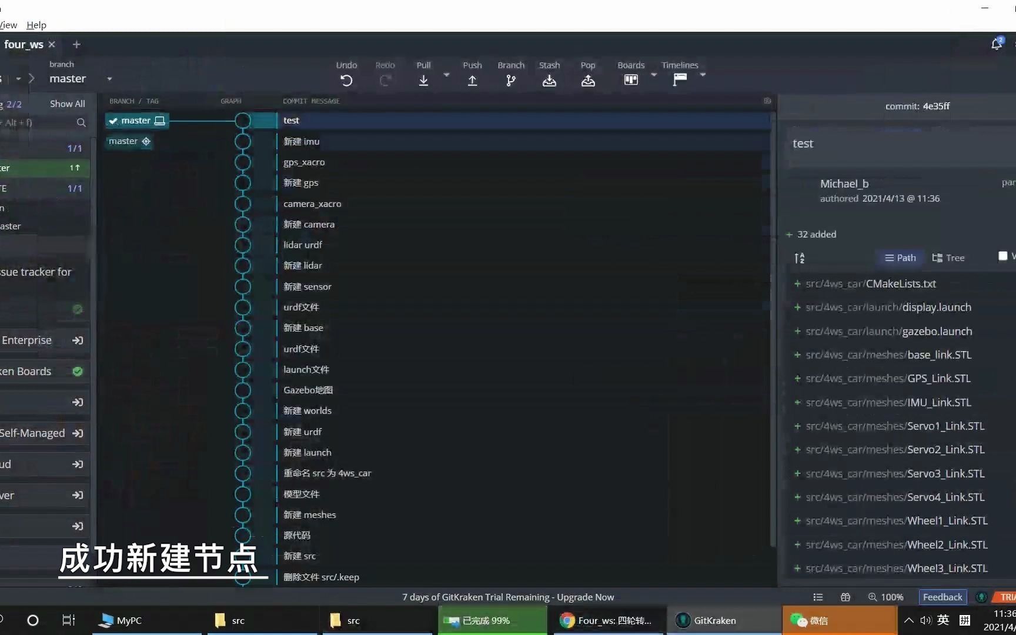Image resolution: width=1016 pixels, height=635 pixels.
Task: Click the search magnifier in left panel
Action: [81, 122]
